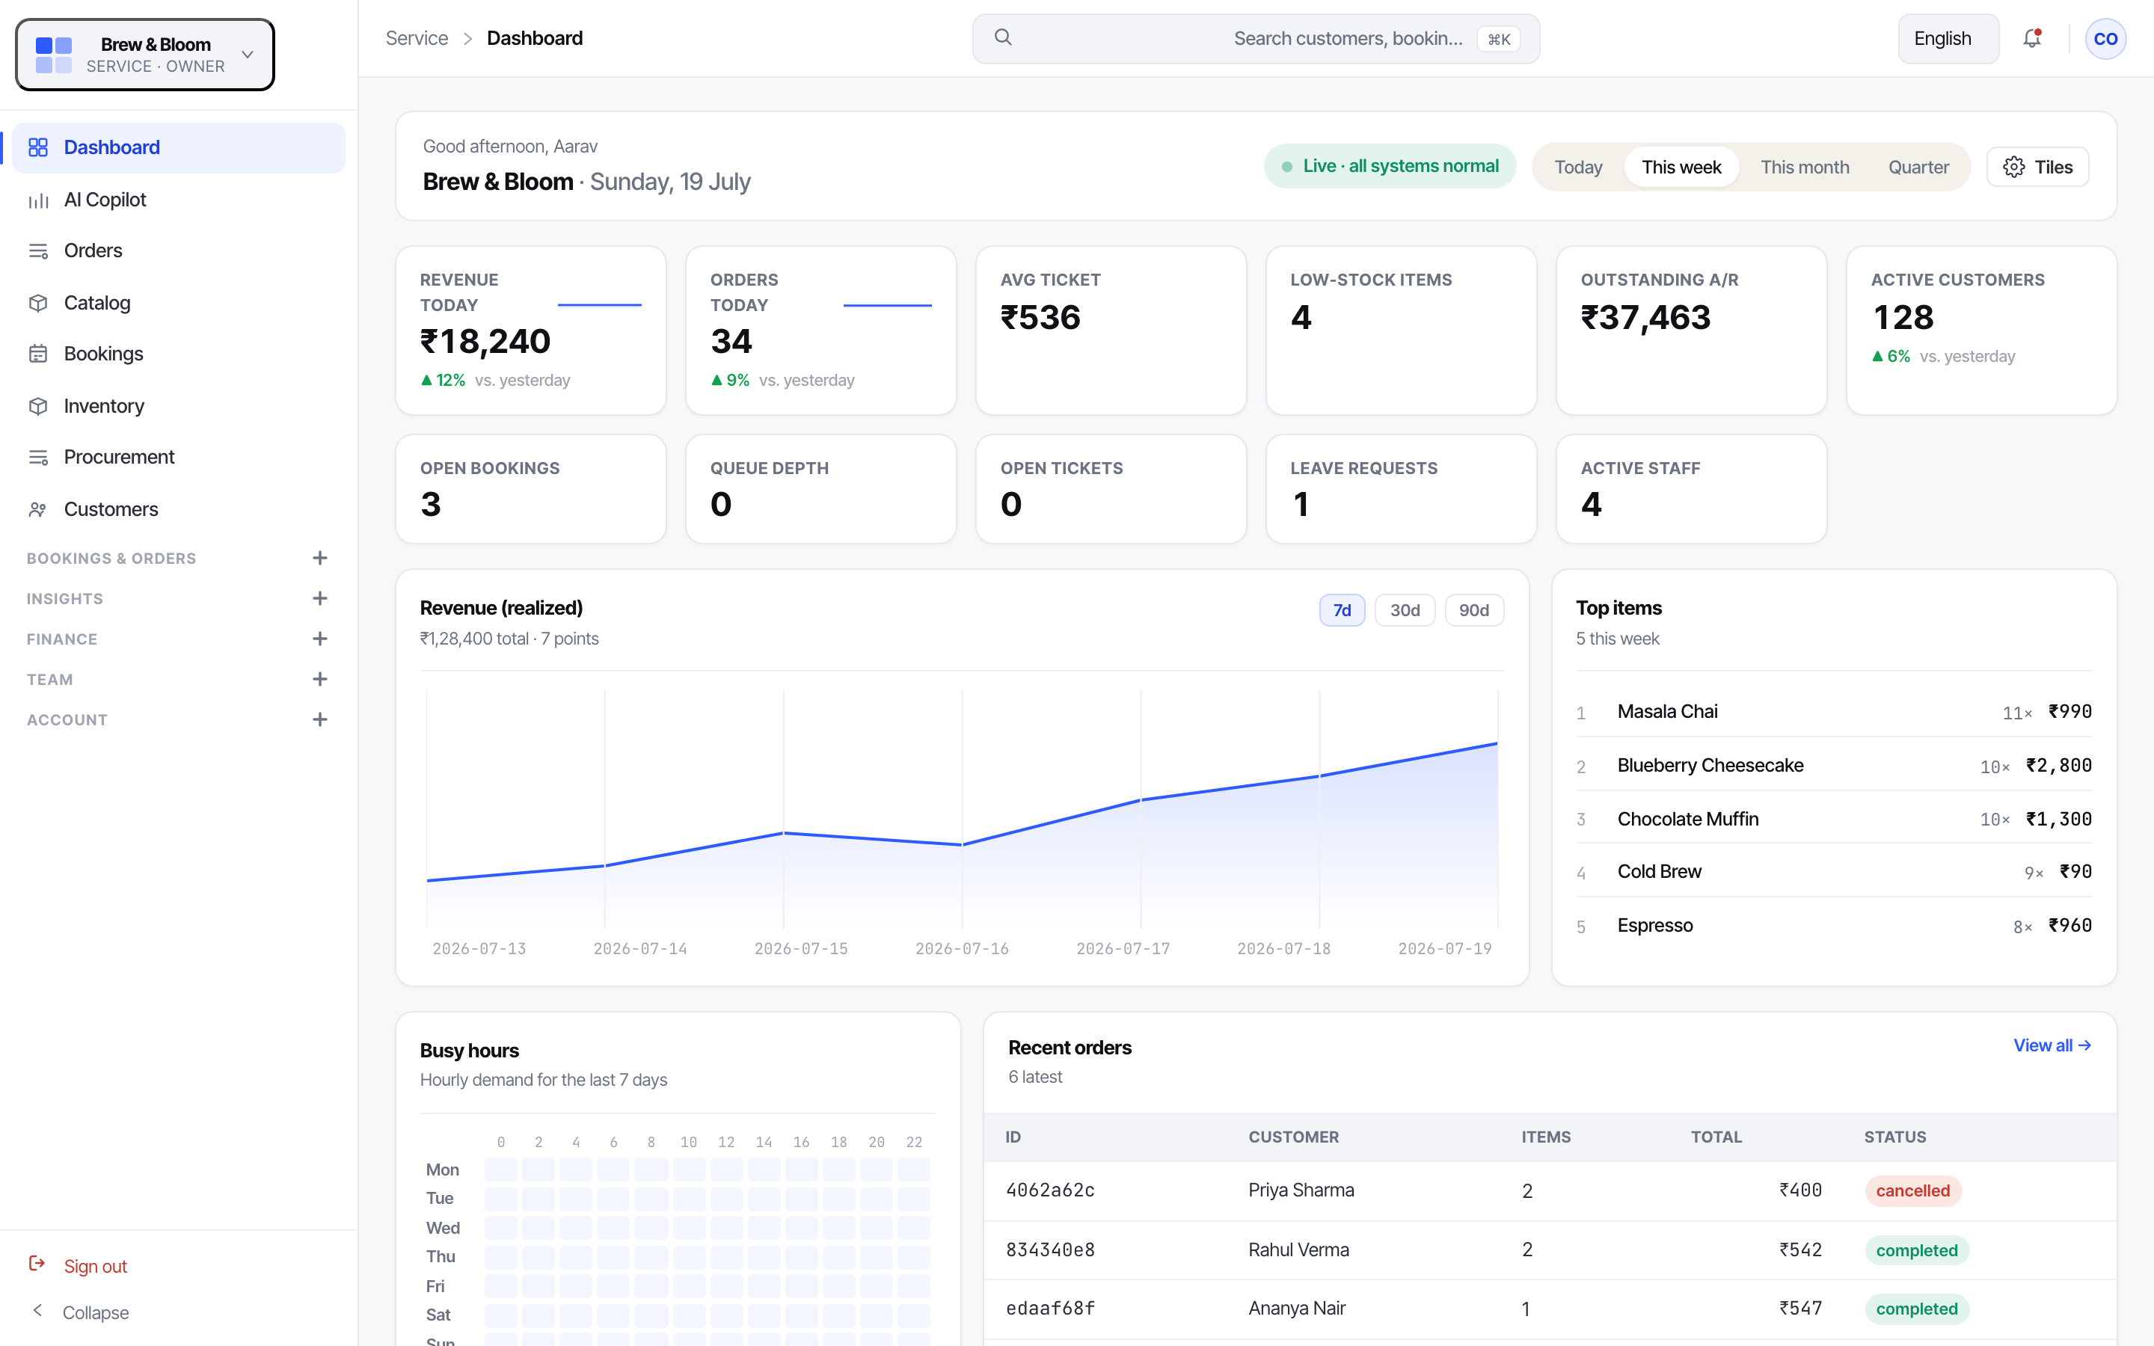Screen dimensions: 2154x1346
Task: Click the Inventory cube icon
Action: coord(37,406)
